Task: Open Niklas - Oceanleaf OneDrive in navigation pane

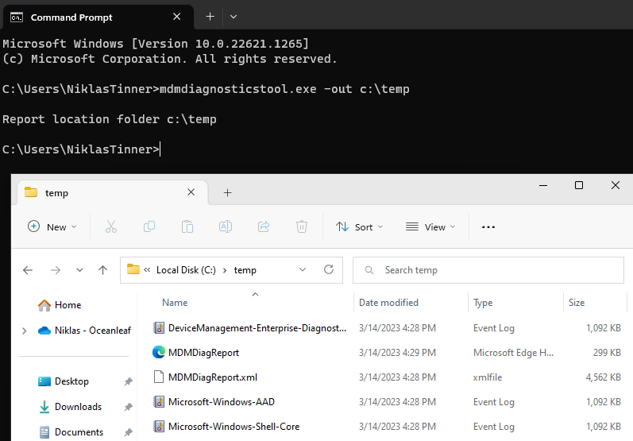Action: tap(93, 331)
